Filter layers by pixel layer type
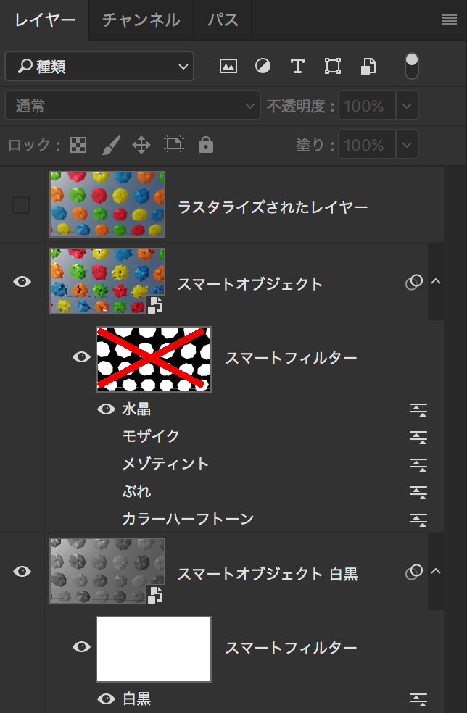 228,67
